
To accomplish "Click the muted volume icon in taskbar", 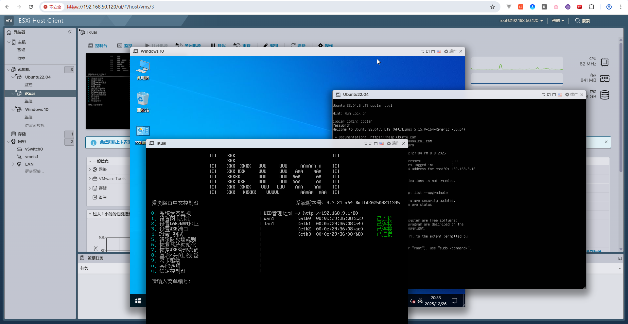I will [x=412, y=301].
